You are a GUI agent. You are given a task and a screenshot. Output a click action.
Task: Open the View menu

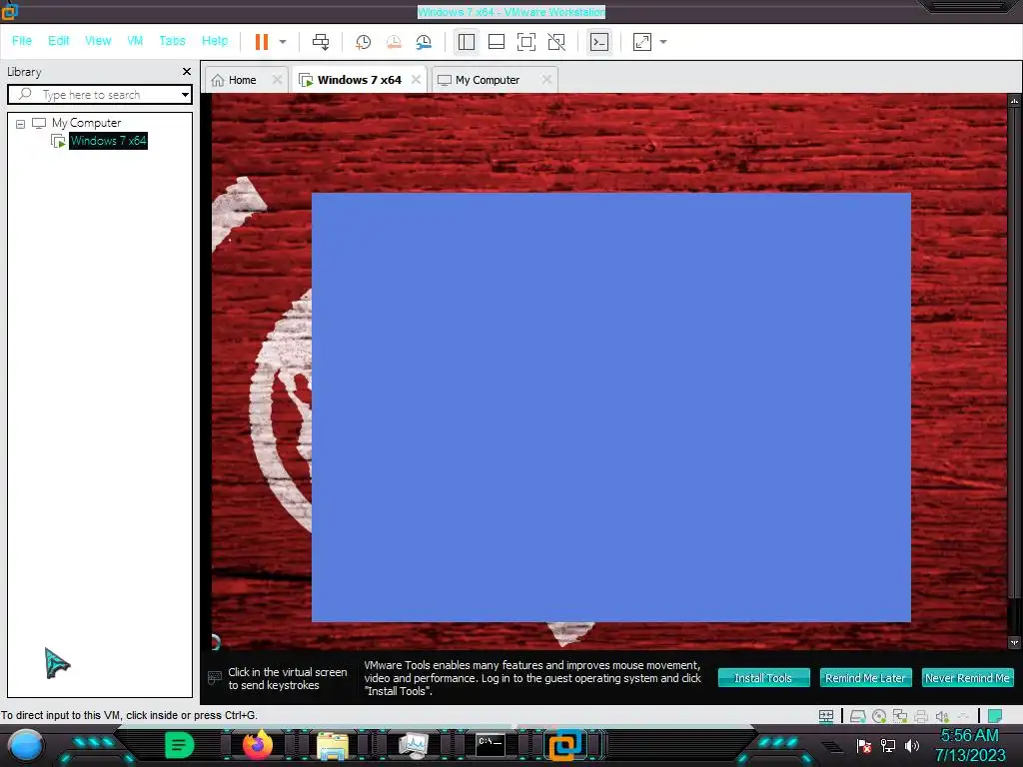click(x=98, y=40)
